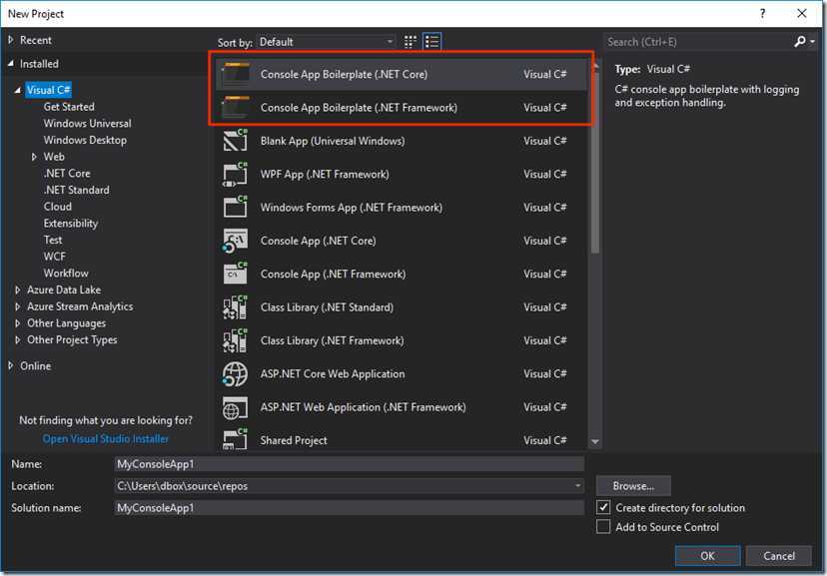Screen dimensions: 827x576
Task: Click the template list scrollbar down arrow
Action: pyautogui.click(x=595, y=441)
